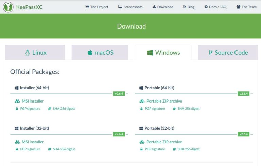Click the Windows logo on Windows tab

150,53
